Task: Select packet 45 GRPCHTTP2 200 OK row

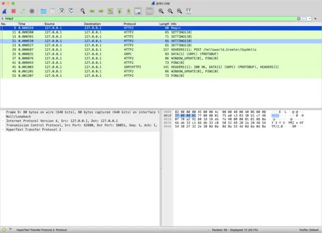Action: coord(161,67)
